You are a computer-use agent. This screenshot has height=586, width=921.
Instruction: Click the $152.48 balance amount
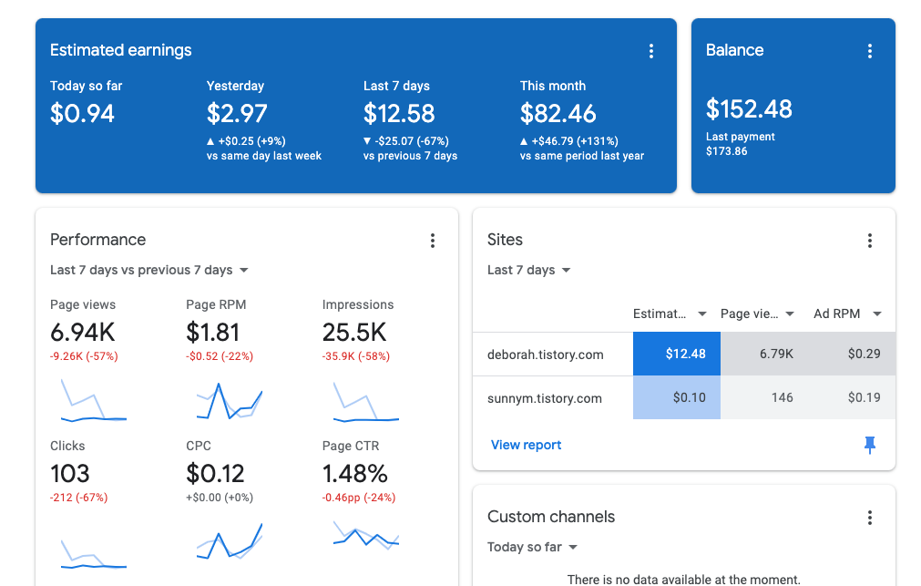click(x=749, y=108)
